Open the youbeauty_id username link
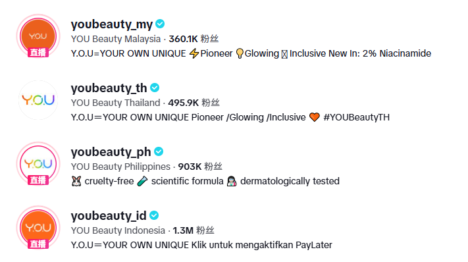The width and height of the screenshot is (468, 262). coord(109,215)
